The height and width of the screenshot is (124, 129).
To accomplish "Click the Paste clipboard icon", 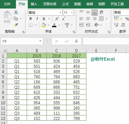I will (7, 15).
